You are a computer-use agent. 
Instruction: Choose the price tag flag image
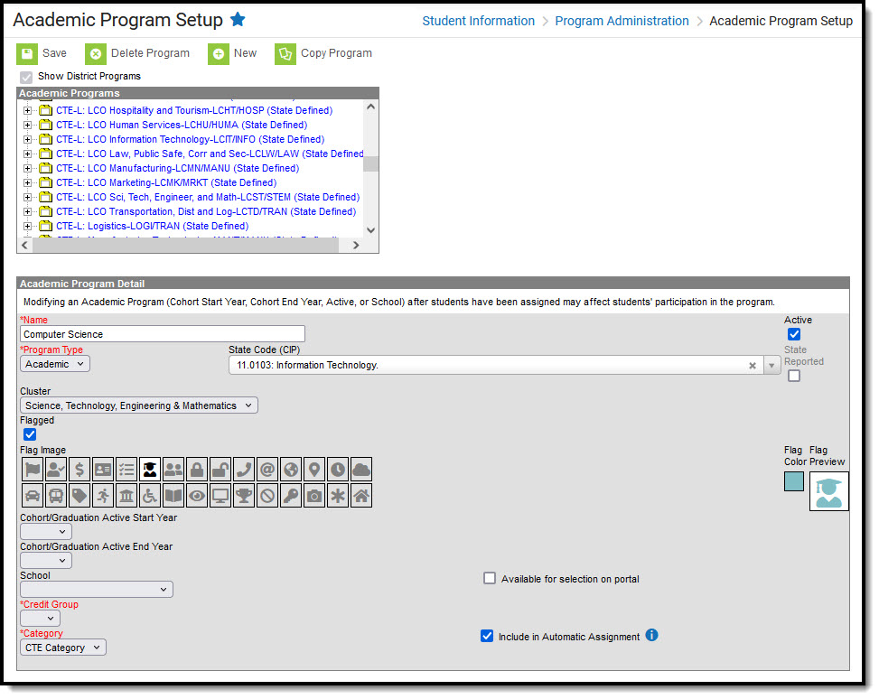(x=79, y=496)
